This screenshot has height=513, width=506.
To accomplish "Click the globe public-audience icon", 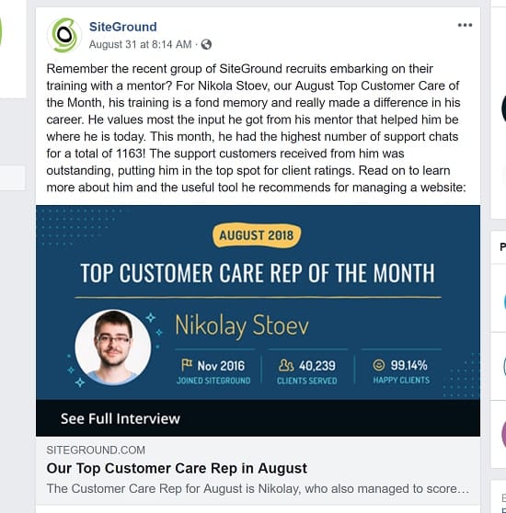I will pyautogui.click(x=206, y=44).
